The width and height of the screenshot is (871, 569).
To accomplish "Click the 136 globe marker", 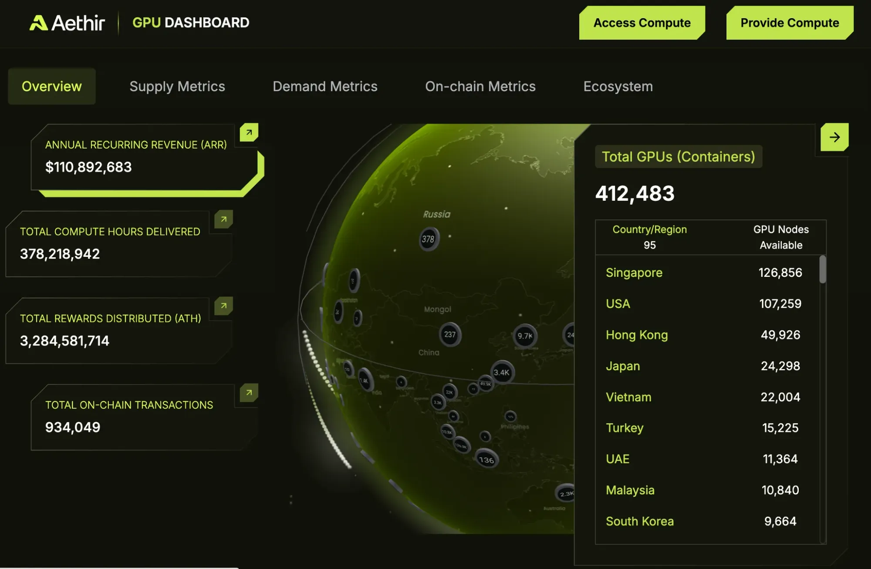I will 486,460.
